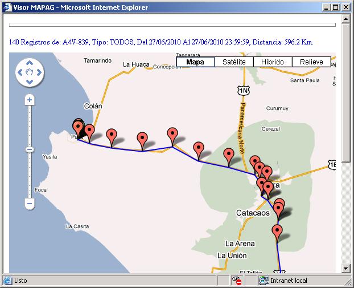Click the Intranet local zone icon
Image resolution: width=354 pixels, height=288 pixels.
264,281
